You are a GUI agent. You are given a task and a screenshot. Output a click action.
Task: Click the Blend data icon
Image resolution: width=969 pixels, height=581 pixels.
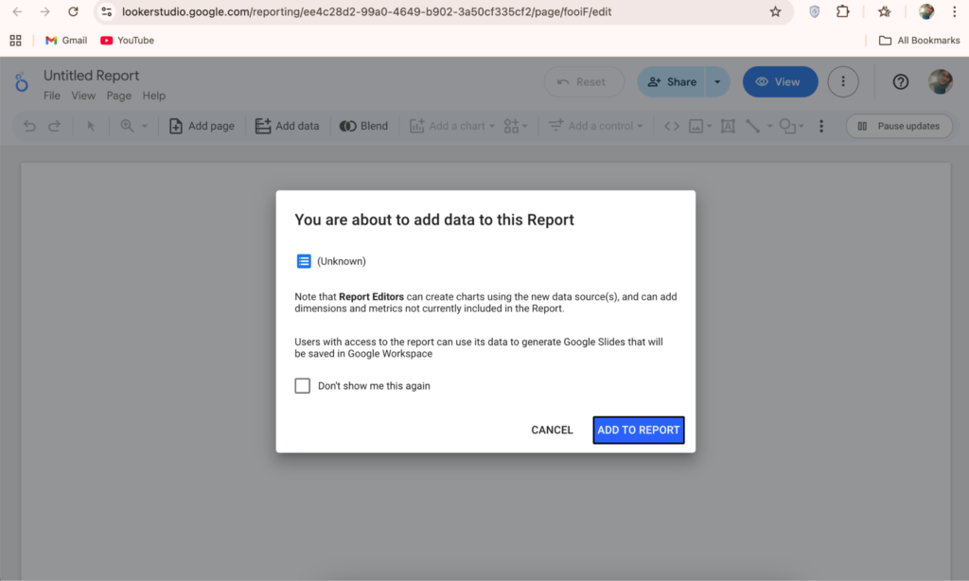pos(348,126)
